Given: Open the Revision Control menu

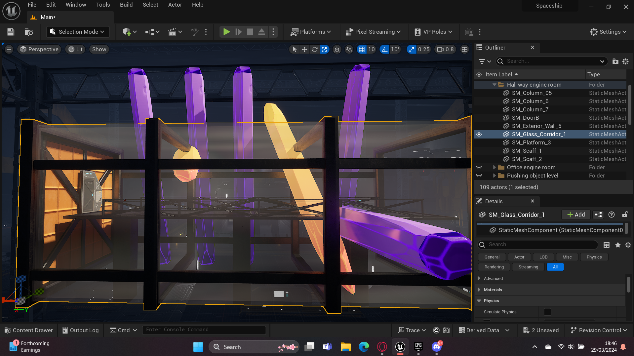Looking at the screenshot, I should point(599,330).
